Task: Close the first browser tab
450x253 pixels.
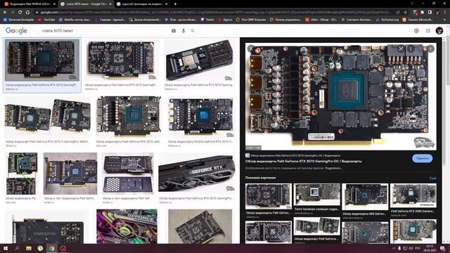Action: 54,4
